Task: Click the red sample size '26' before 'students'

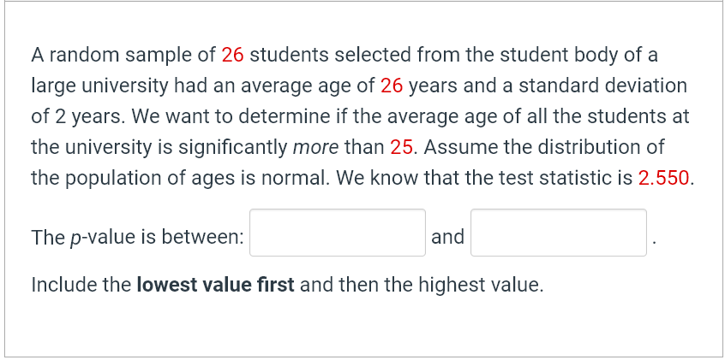Action: 233,56
